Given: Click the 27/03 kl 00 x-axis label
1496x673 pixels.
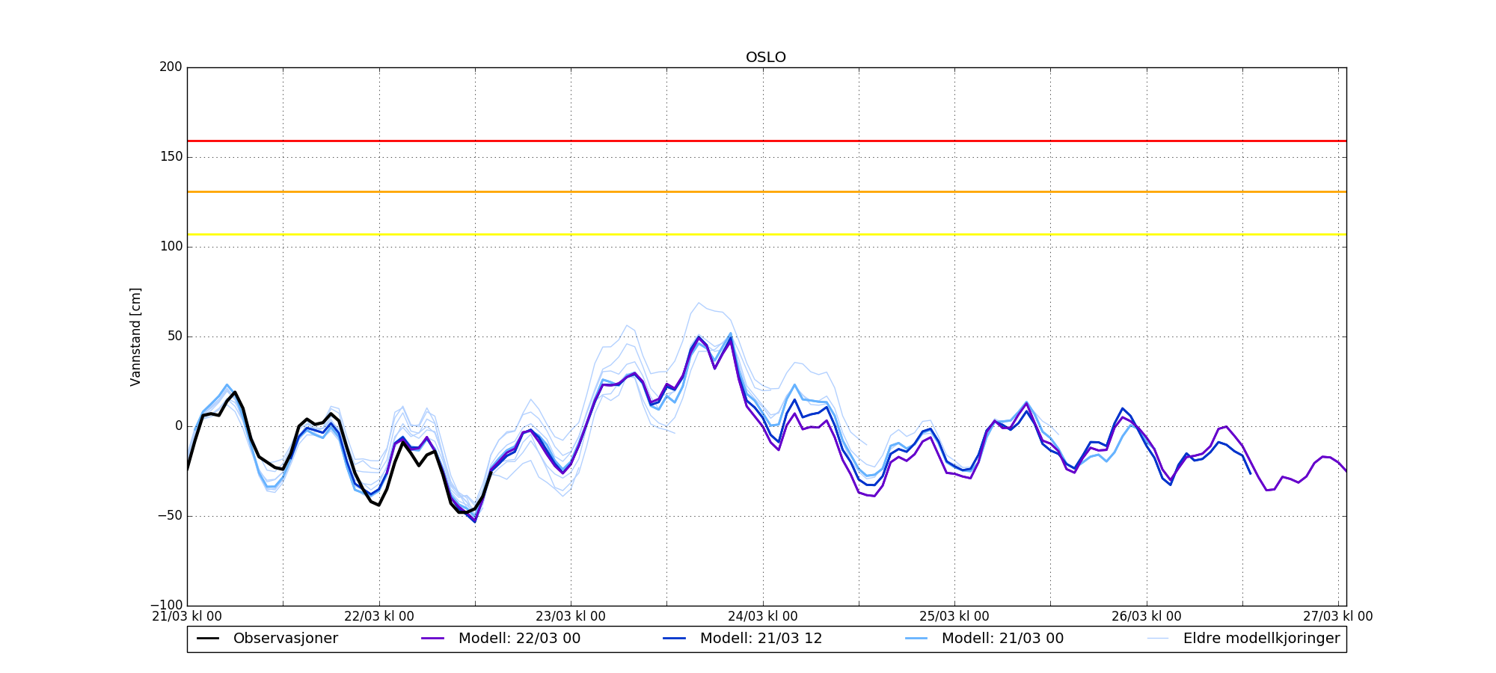Looking at the screenshot, I should [x=1338, y=617].
